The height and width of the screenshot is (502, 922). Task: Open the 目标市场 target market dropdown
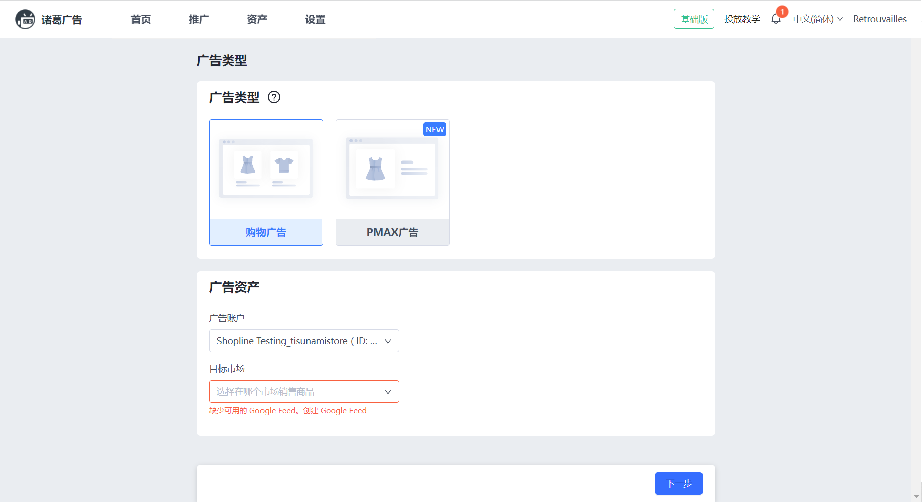click(x=304, y=392)
